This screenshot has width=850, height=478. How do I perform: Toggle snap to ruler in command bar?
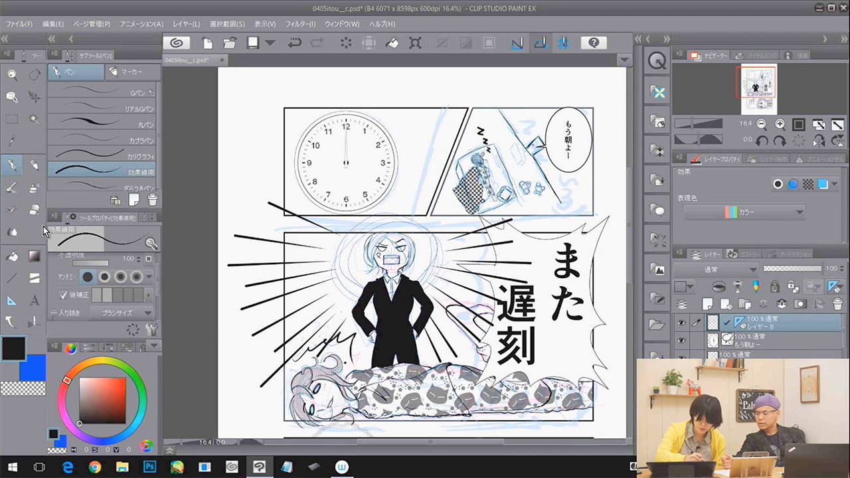[x=517, y=43]
